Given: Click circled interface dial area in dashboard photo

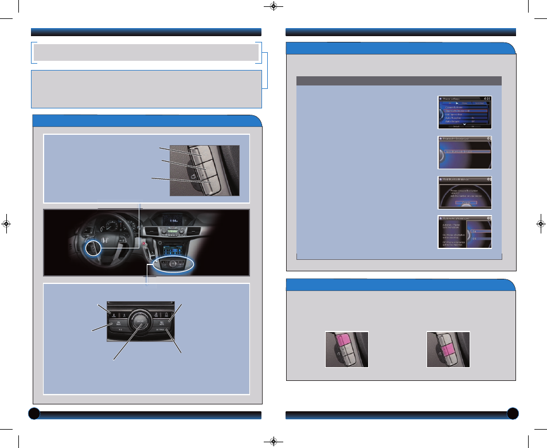Looking at the screenshot, I should tap(173, 264).
